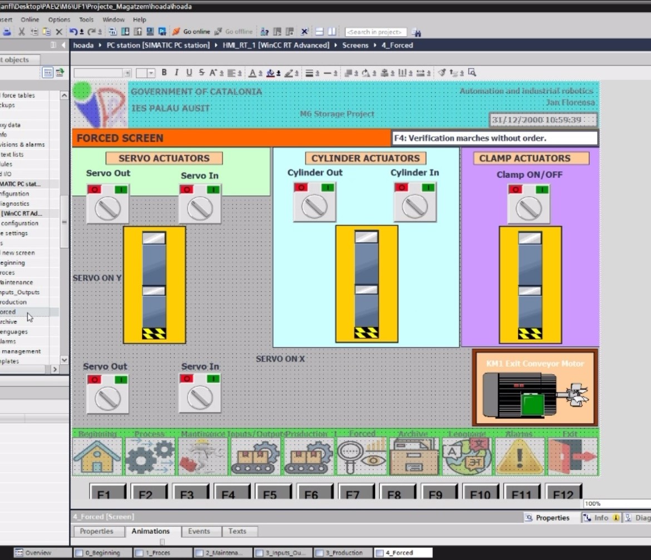Click the Search in project field
651x560 pixels.
[x=376, y=32]
